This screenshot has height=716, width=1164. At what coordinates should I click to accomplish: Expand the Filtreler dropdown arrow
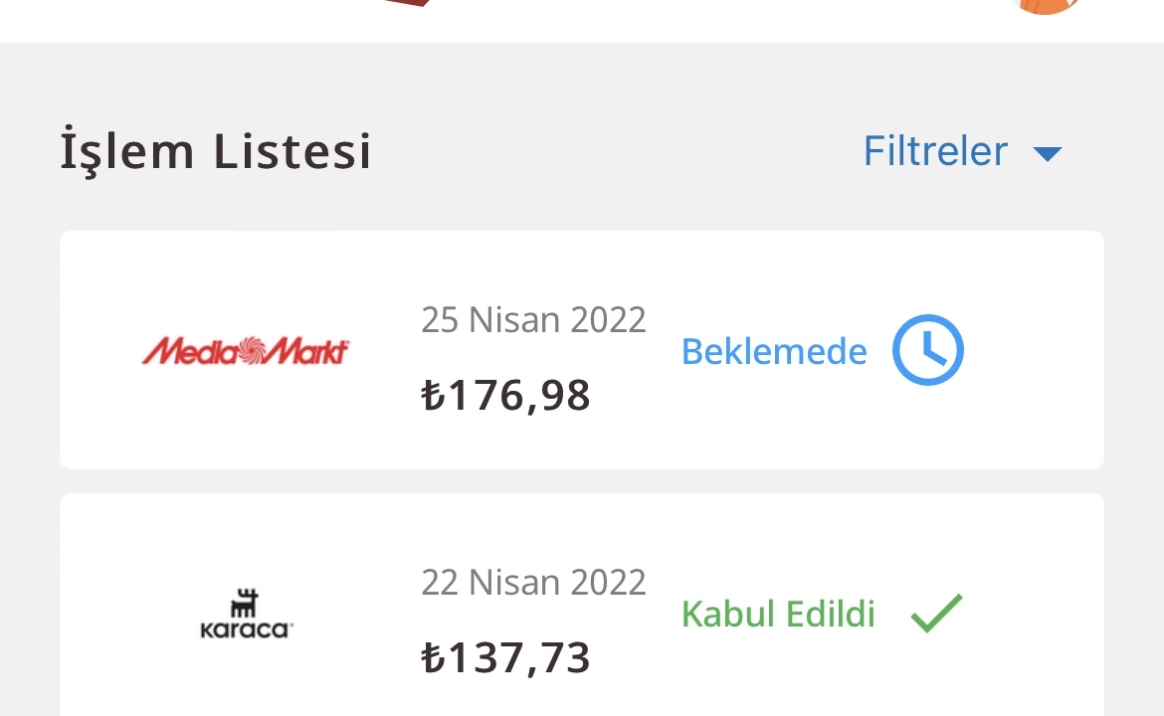coord(1047,154)
